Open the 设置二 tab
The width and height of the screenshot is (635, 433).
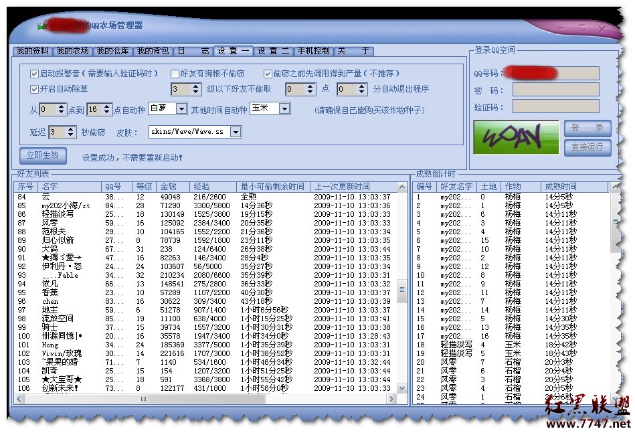(x=274, y=51)
